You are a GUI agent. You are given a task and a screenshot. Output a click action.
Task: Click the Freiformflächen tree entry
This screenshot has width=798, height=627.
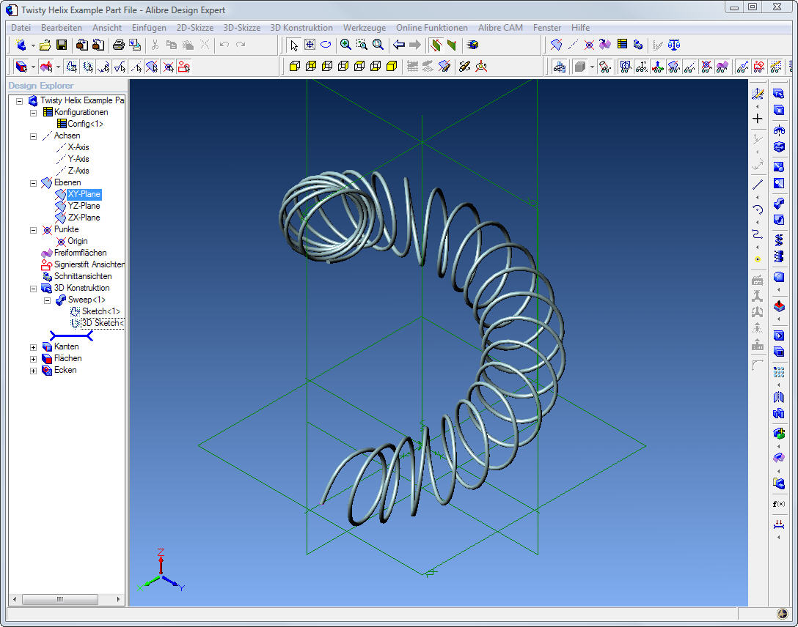(x=81, y=253)
